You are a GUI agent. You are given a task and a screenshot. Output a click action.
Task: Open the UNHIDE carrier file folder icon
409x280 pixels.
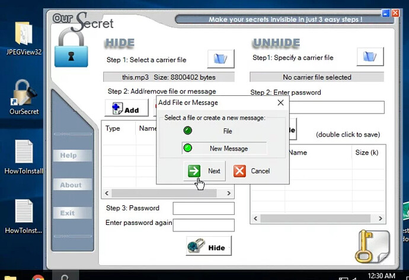tap(370, 57)
